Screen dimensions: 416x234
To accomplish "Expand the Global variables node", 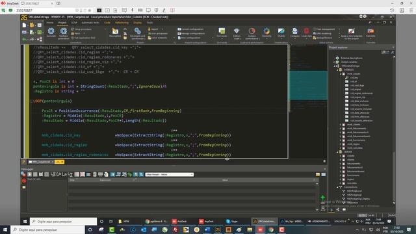I will pyautogui.click(x=334, y=62).
